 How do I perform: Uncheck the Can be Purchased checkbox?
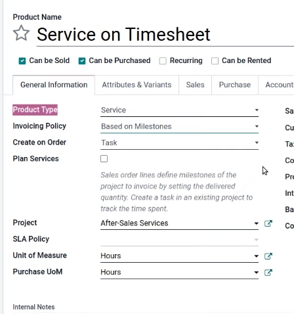coord(82,61)
